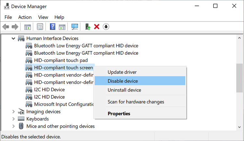Open the Help toolbar icon
Image resolution: width=244 pixels, height=141 pixels.
coord(53,27)
